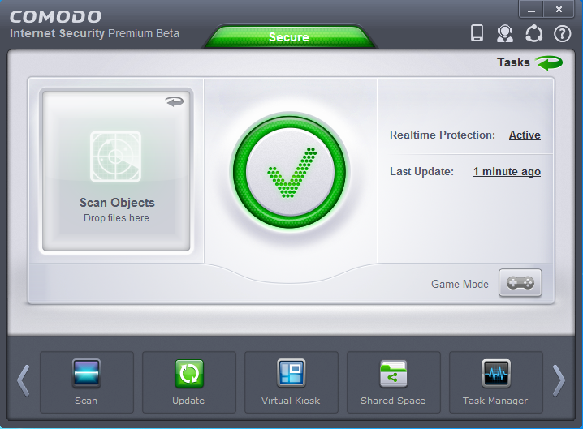Click the 'Last Update:' label
Image resolution: width=583 pixels, height=429 pixels.
(421, 171)
